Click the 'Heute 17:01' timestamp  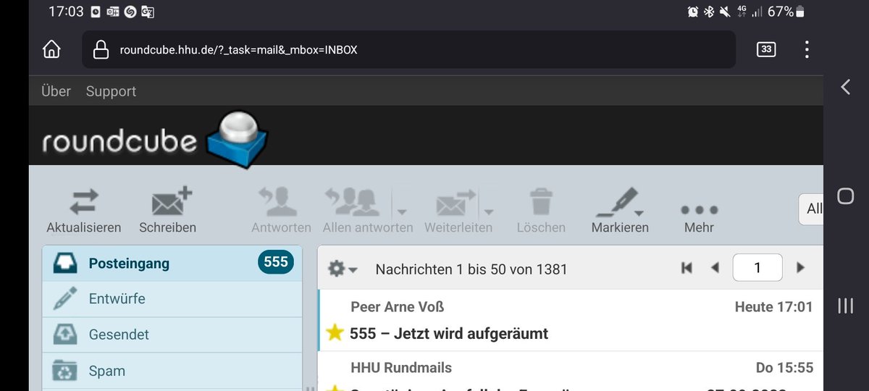coord(773,307)
